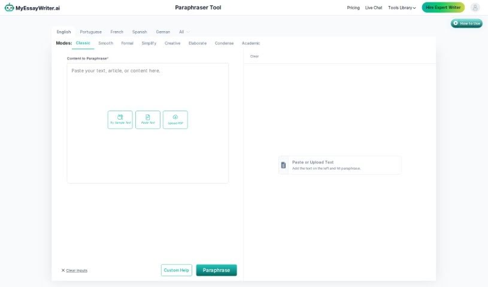
Task: Switch to the Smooth mode tab
Action: pyautogui.click(x=105, y=43)
